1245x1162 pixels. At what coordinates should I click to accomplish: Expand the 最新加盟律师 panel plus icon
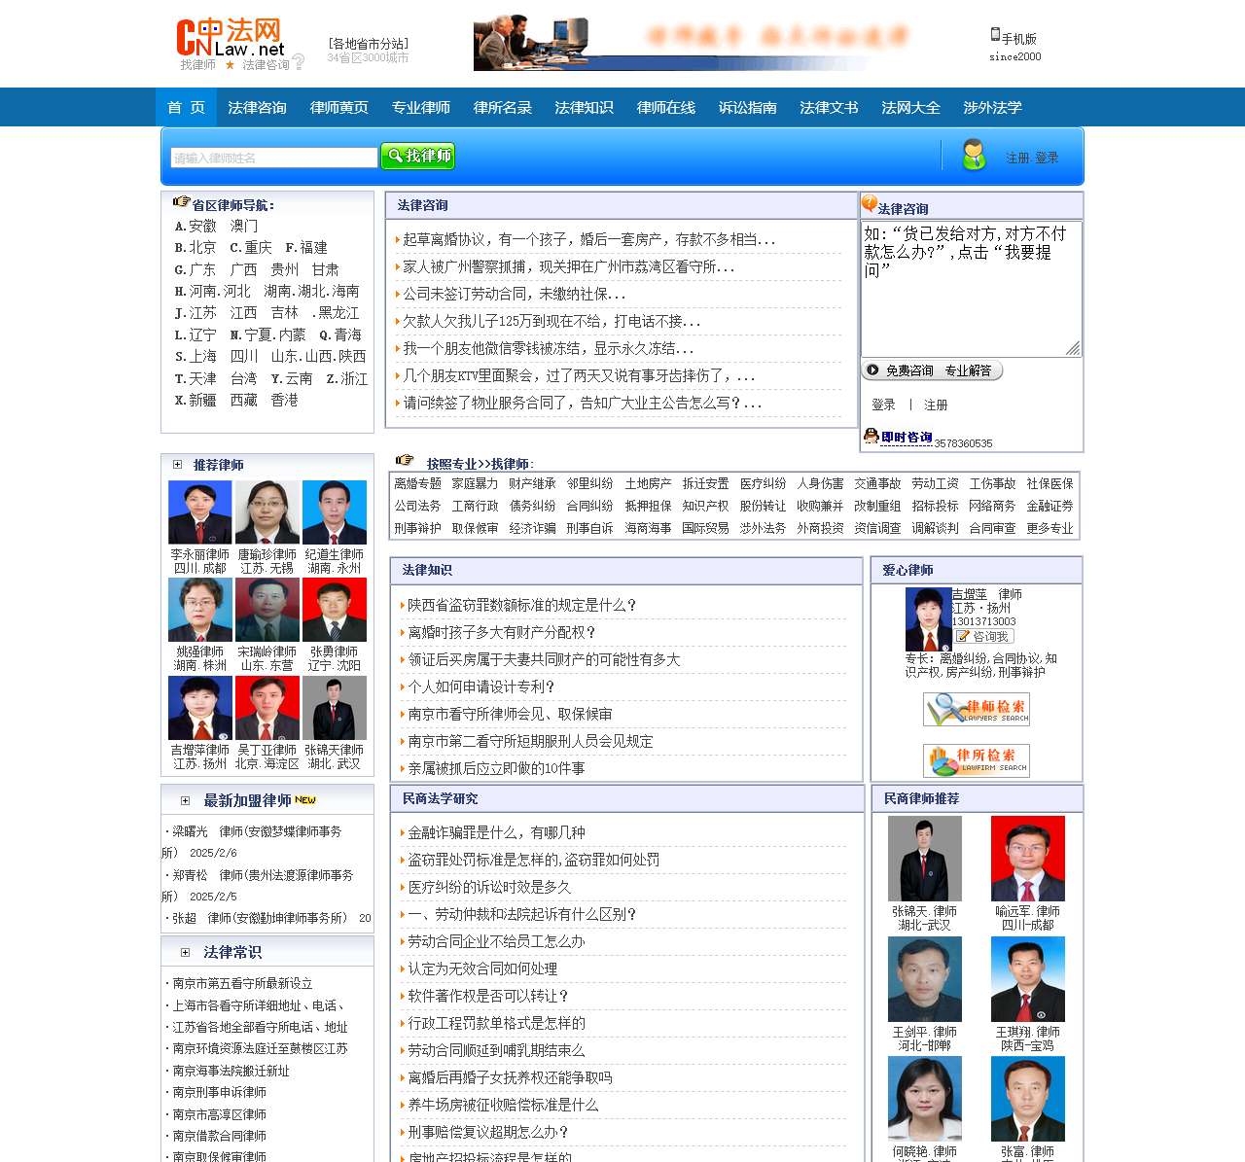coord(185,801)
